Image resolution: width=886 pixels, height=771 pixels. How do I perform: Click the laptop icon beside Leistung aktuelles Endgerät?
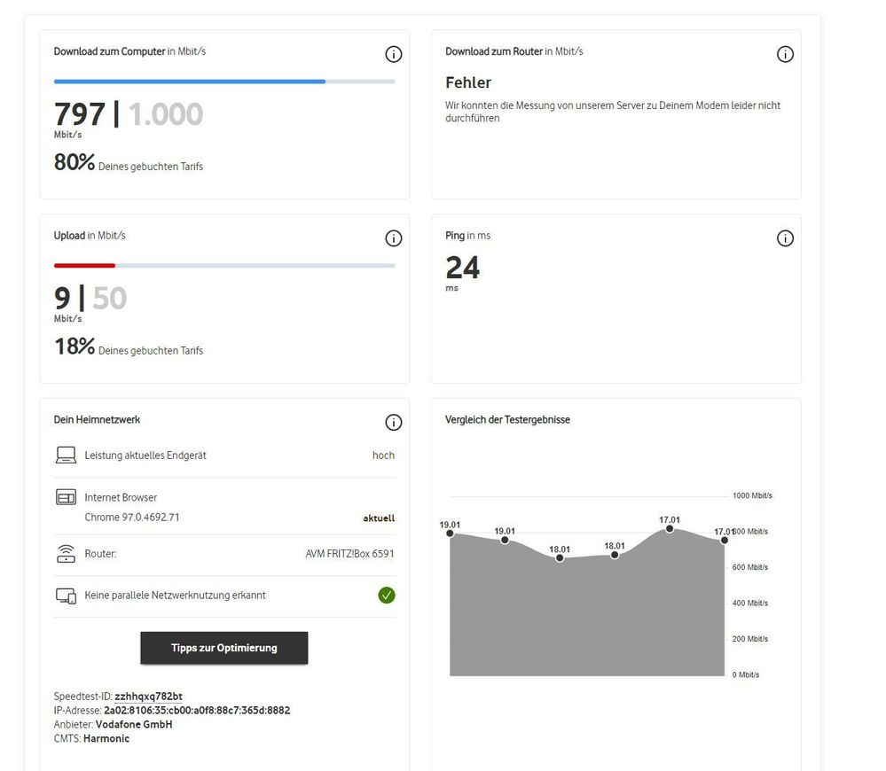click(x=66, y=456)
